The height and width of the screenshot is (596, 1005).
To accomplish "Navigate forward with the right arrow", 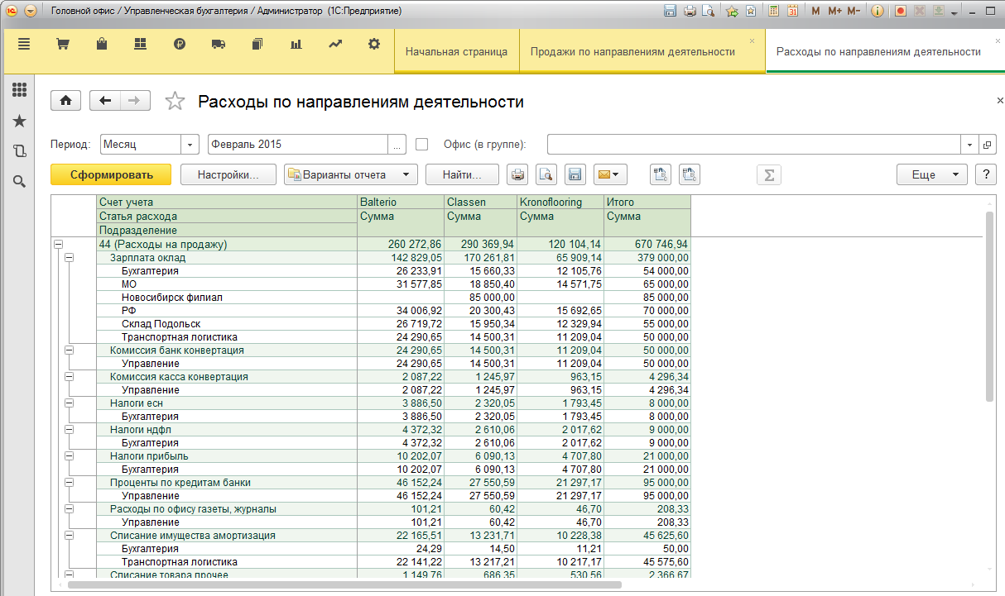I will tap(135, 101).
